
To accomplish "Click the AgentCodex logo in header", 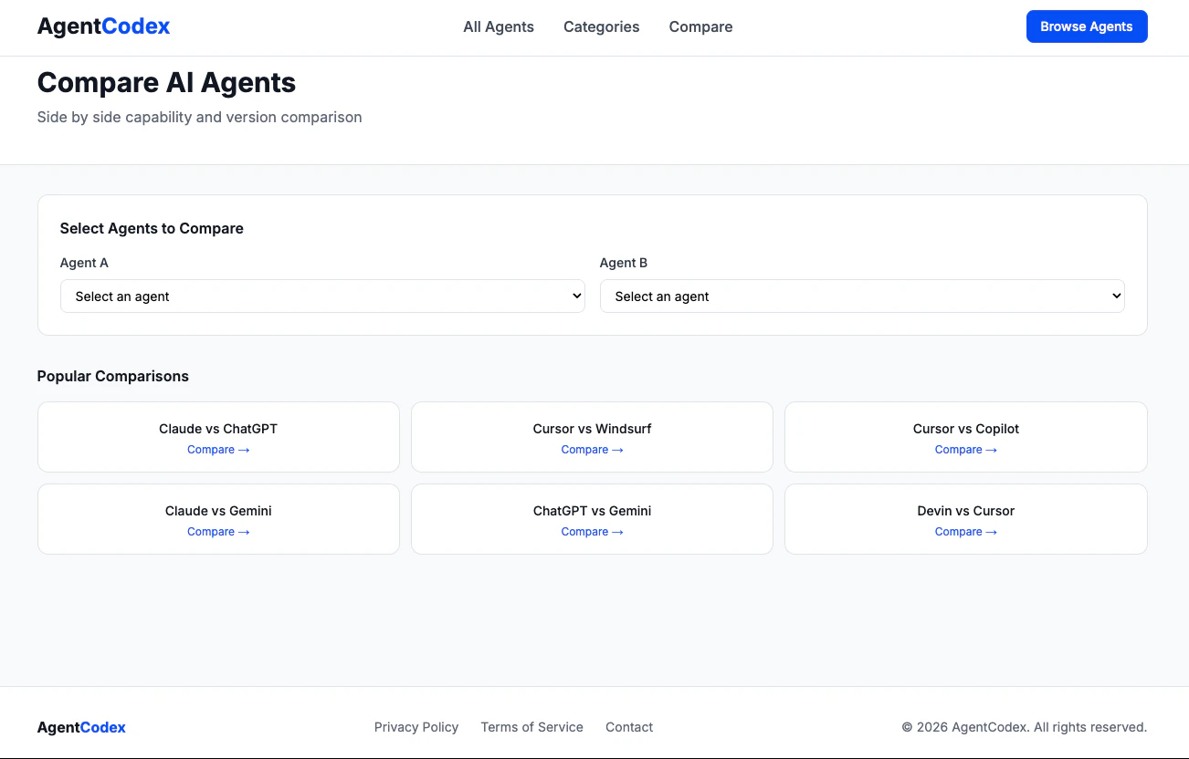I will pyautogui.click(x=103, y=26).
